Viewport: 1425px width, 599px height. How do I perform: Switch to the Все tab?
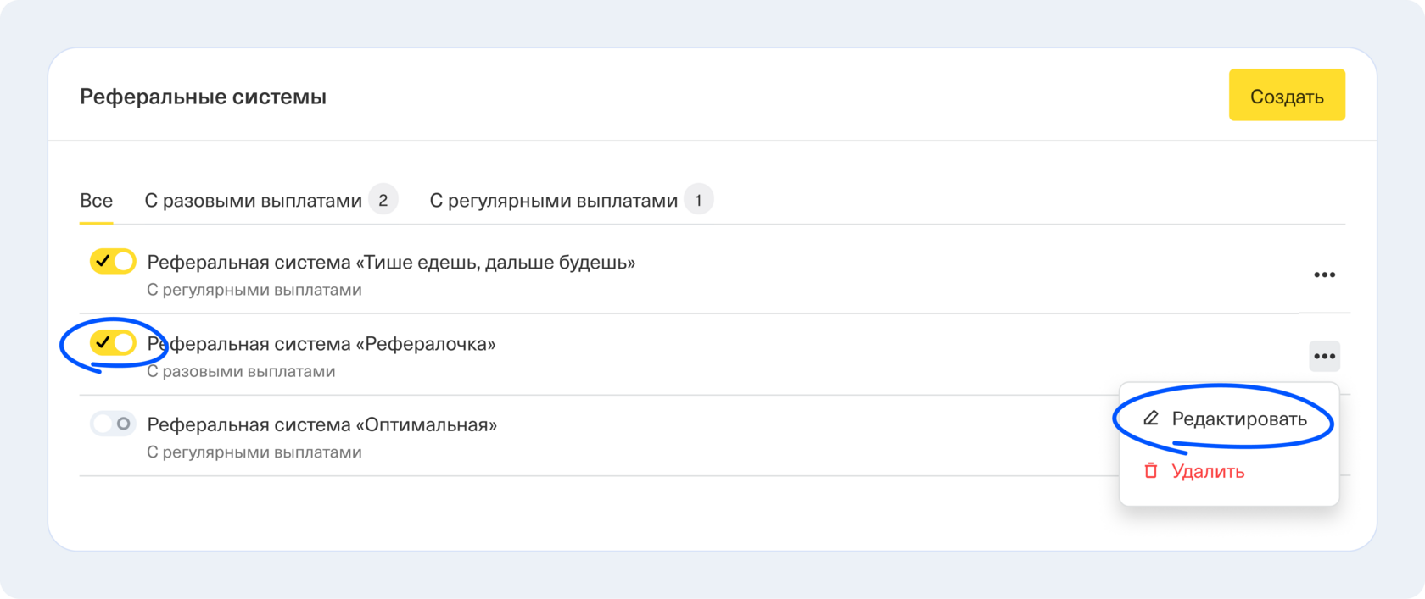(x=96, y=201)
